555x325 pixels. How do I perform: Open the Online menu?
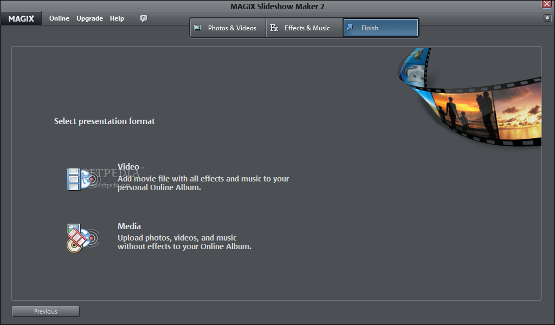coord(59,18)
